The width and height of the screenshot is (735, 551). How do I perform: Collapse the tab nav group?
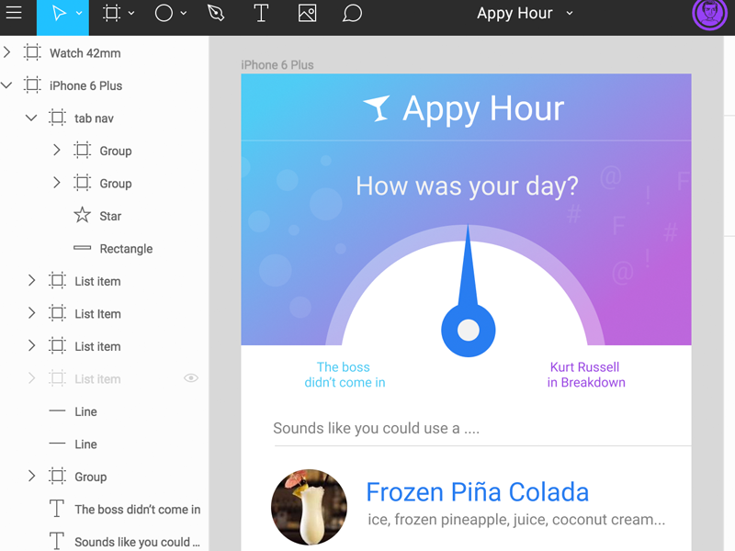(x=30, y=118)
